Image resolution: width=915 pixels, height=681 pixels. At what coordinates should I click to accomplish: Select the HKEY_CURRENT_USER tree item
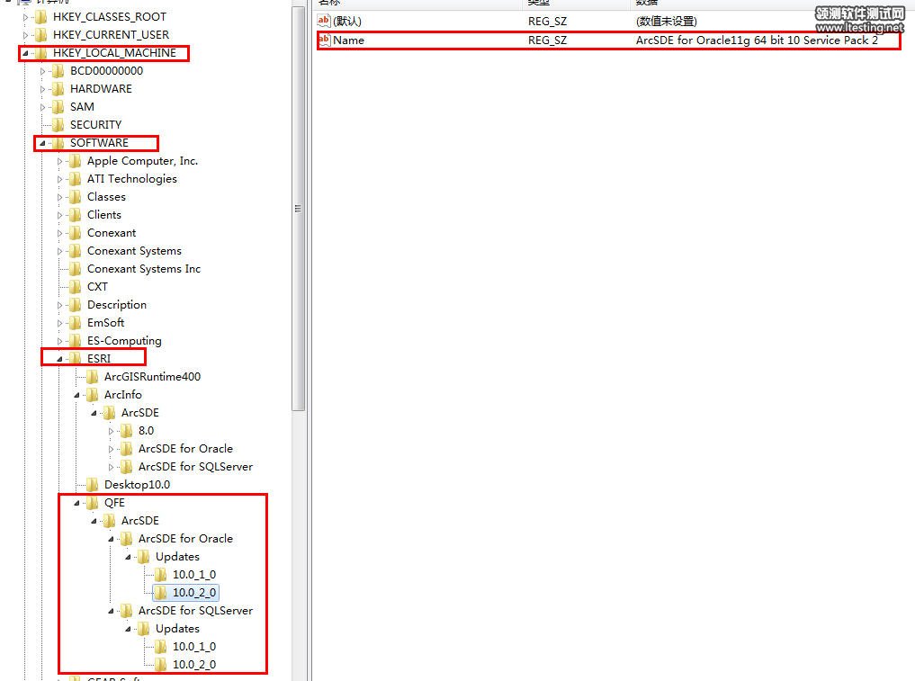(x=111, y=35)
